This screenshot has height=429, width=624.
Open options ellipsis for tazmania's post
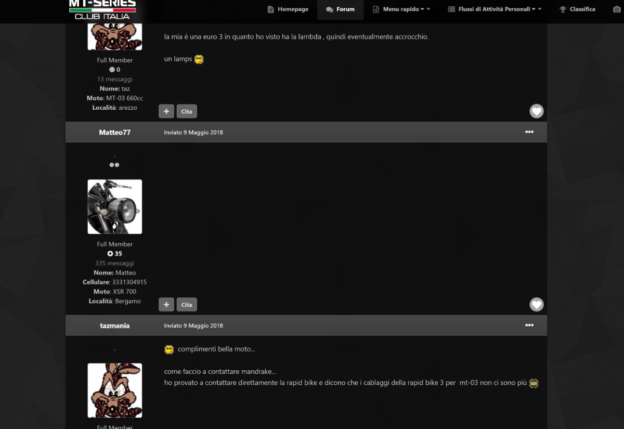[x=529, y=326]
